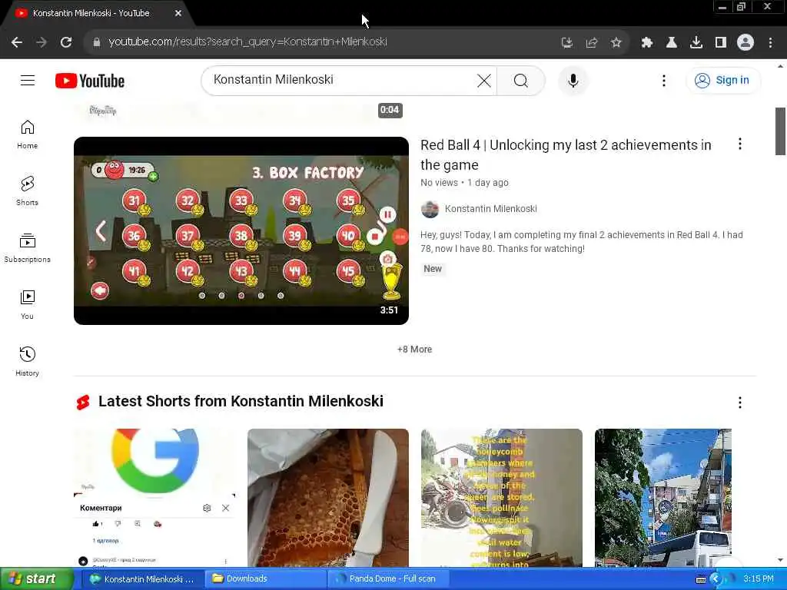The width and height of the screenshot is (787, 590).
Task: Click the scrollbar down arrow
Action: (x=780, y=560)
